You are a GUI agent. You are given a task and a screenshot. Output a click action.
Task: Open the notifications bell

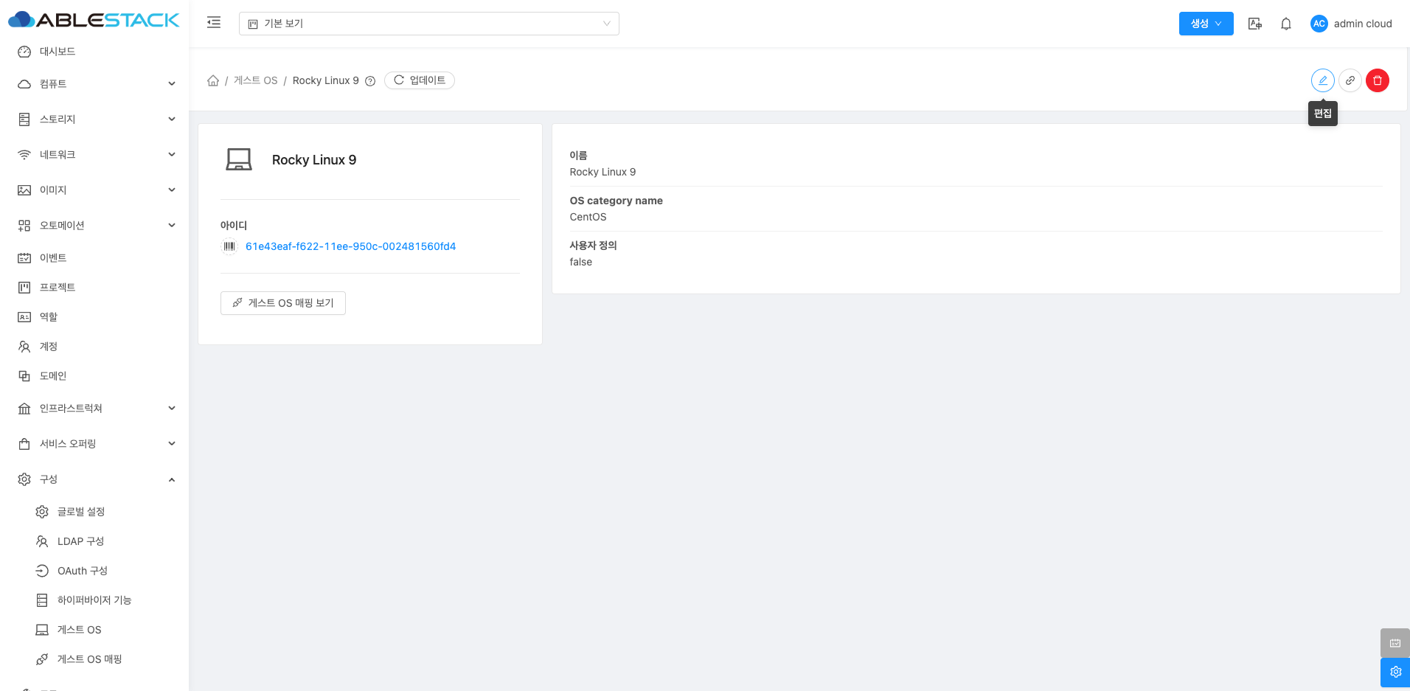(1286, 24)
